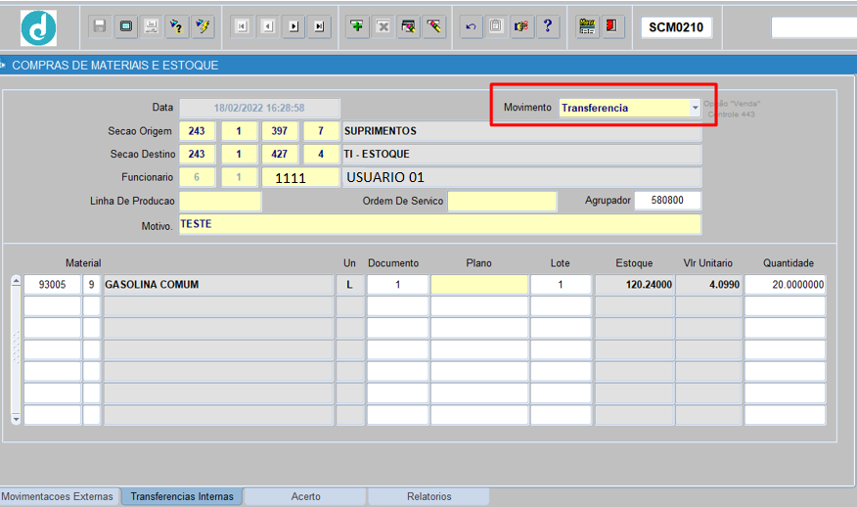Screen dimensions: 857x507
Task: Click the execute query lightning icon
Action: 203,26
